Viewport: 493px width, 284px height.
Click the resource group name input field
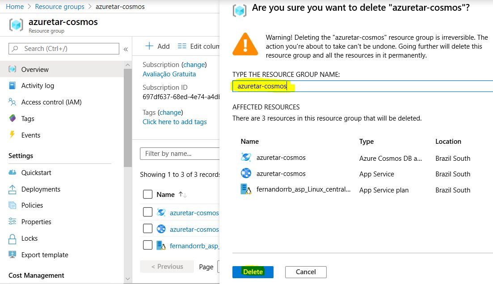pyautogui.click(x=362, y=86)
